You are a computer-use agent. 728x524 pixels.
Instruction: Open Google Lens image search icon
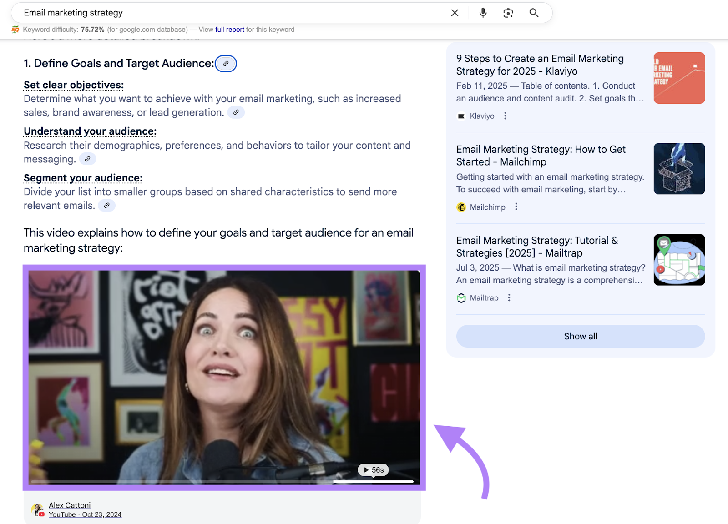pyautogui.click(x=508, y=13)
